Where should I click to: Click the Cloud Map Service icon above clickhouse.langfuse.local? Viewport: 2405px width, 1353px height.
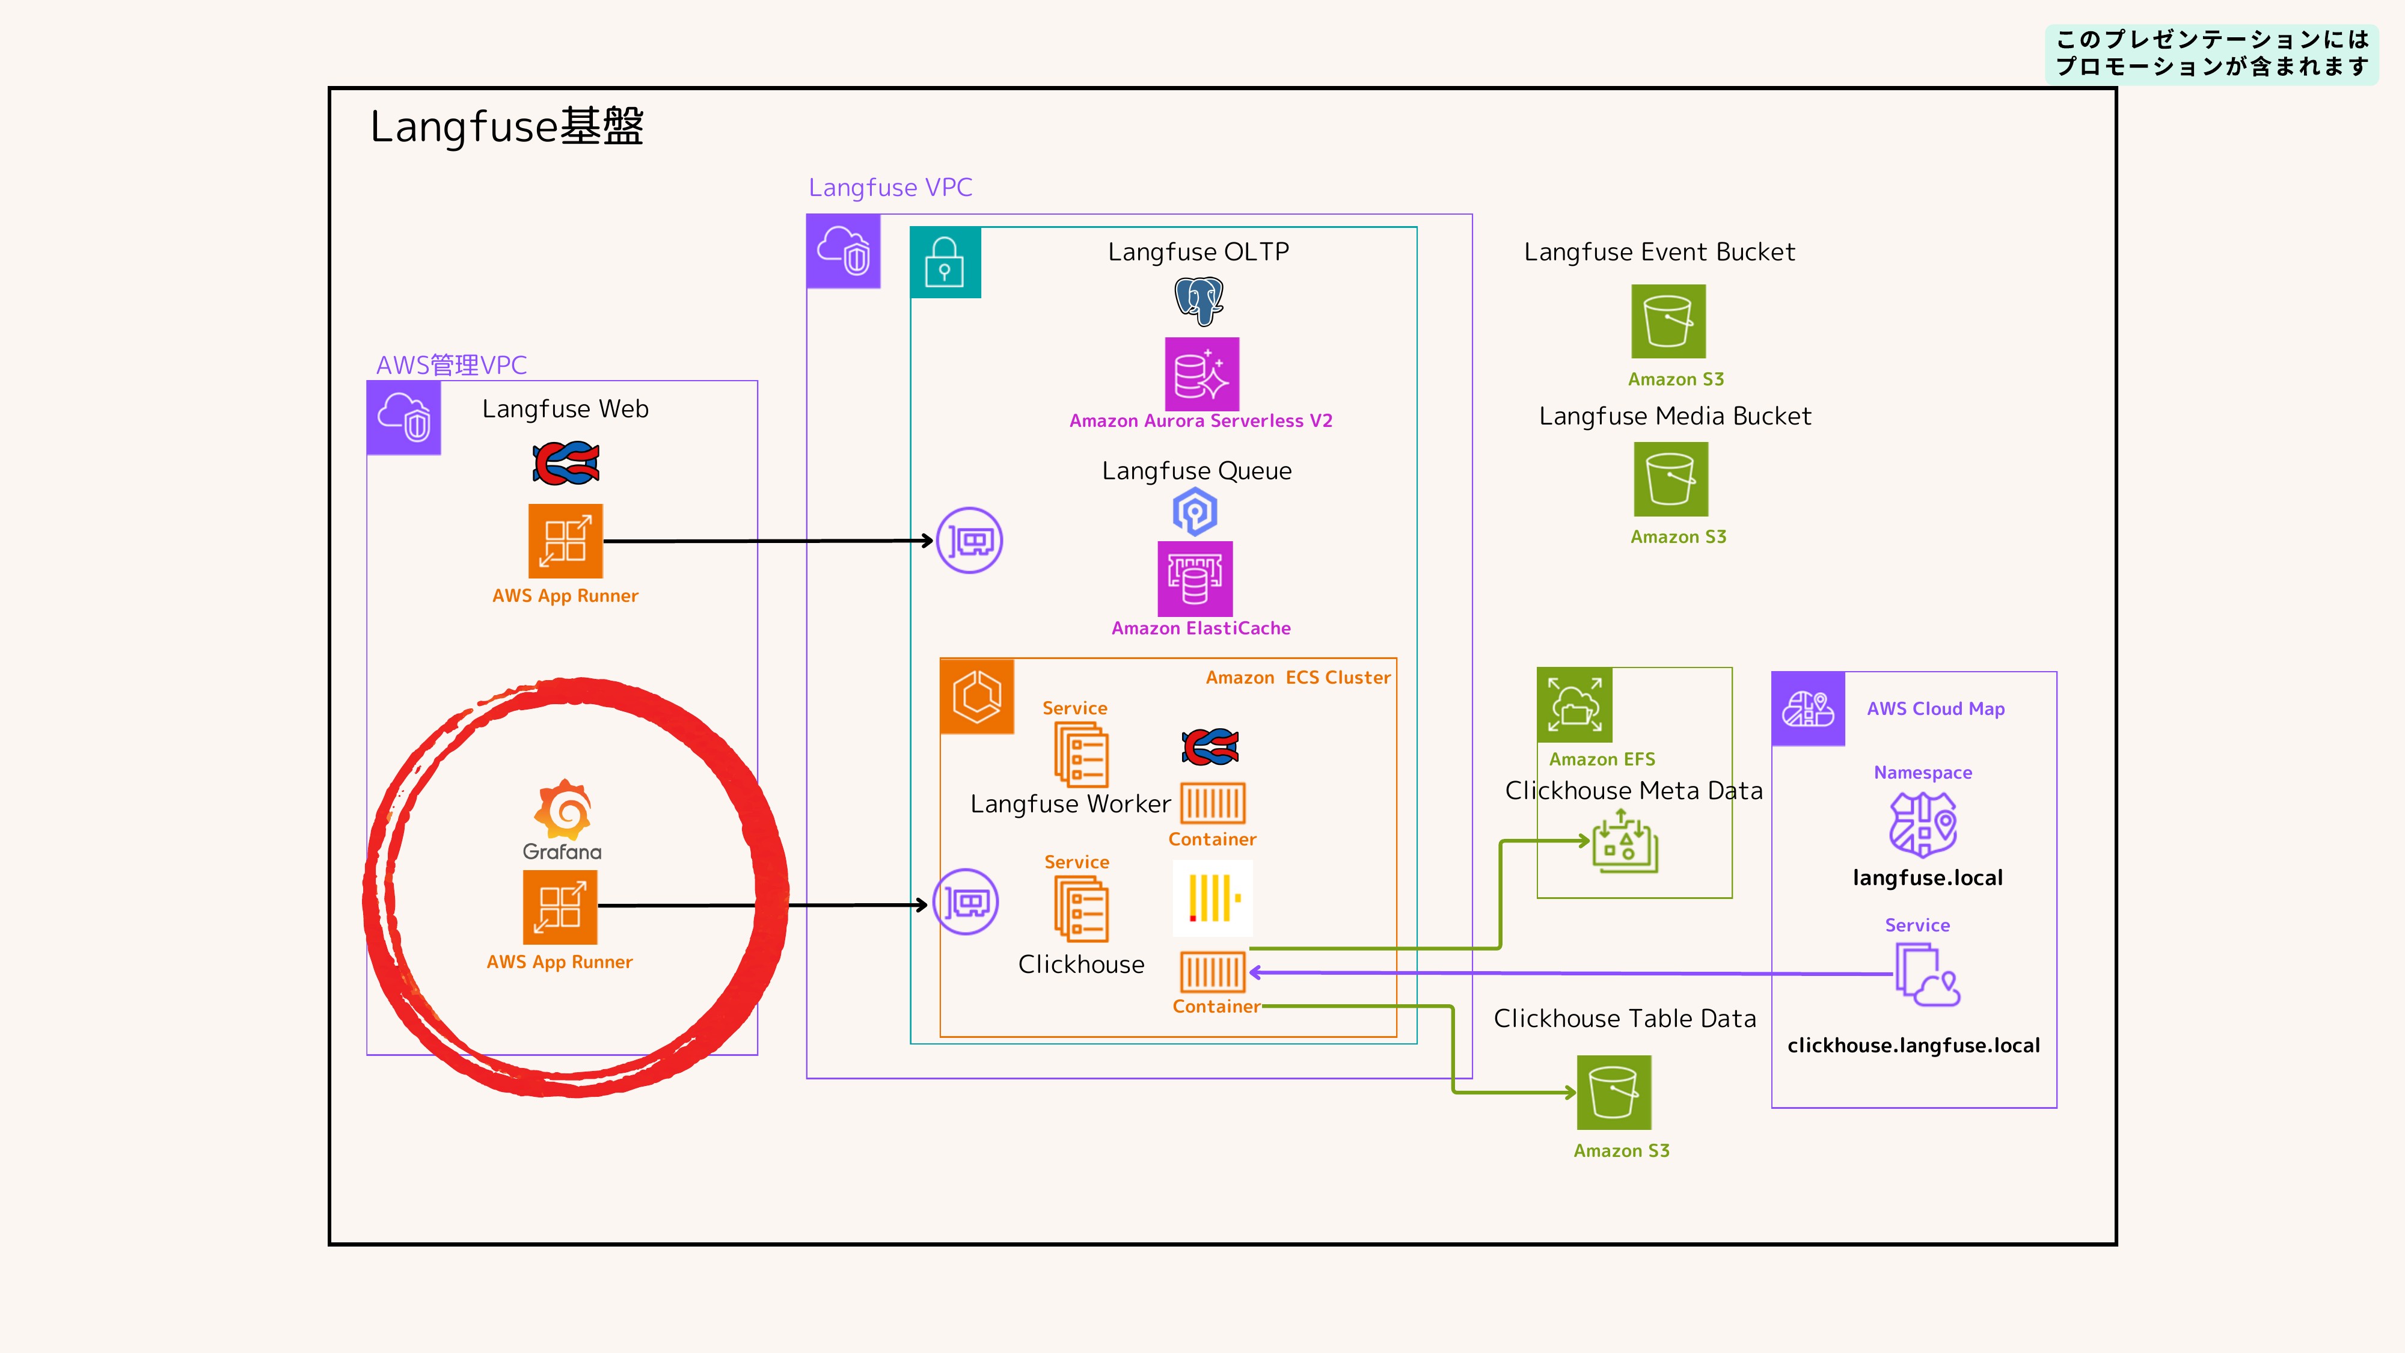click(x=1927, y=975)
